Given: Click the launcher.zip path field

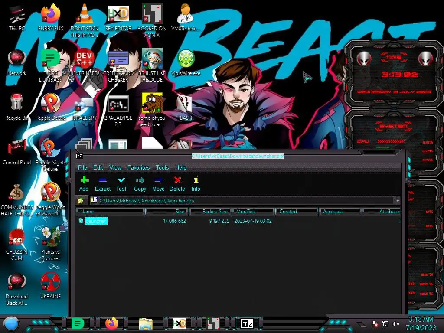Looking at the screenshot, I should click(242, 200).
